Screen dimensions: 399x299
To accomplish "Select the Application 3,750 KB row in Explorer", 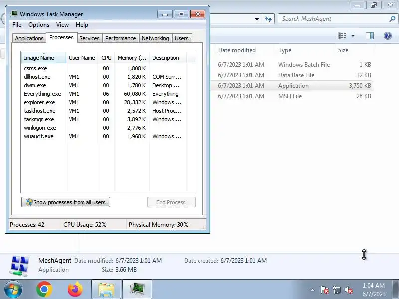I will [x=292, y=86].
